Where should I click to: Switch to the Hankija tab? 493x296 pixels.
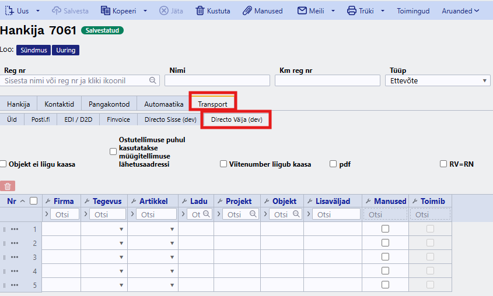point(19,104)
